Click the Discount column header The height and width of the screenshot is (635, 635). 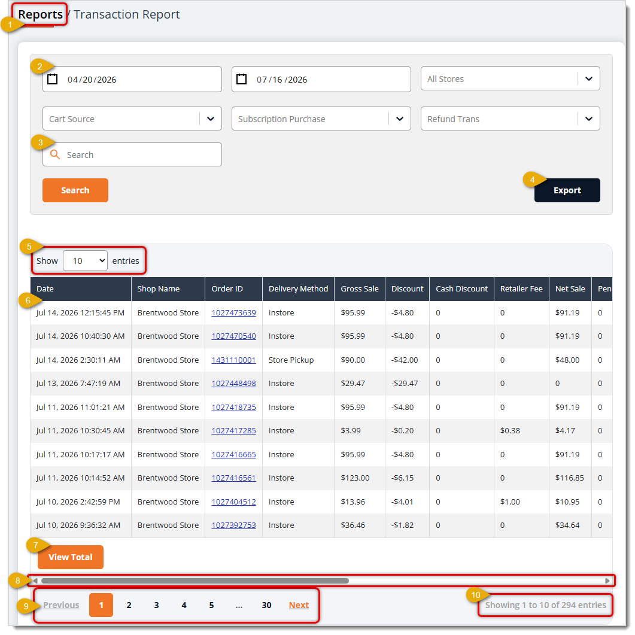(407, 288)
